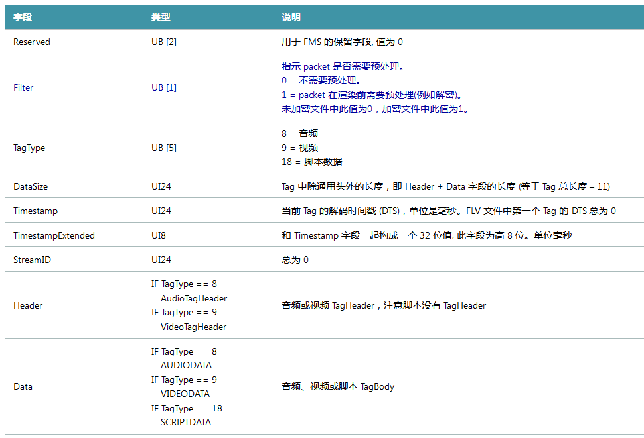Click the 说明 column header
Screen dimensions: 644x438
coord(292,17)
